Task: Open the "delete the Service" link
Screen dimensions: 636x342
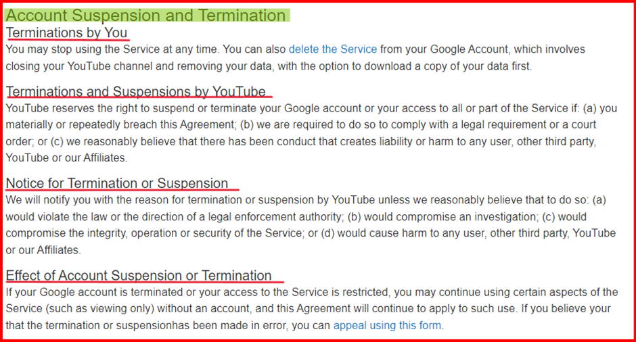Action: coord(333,49)
